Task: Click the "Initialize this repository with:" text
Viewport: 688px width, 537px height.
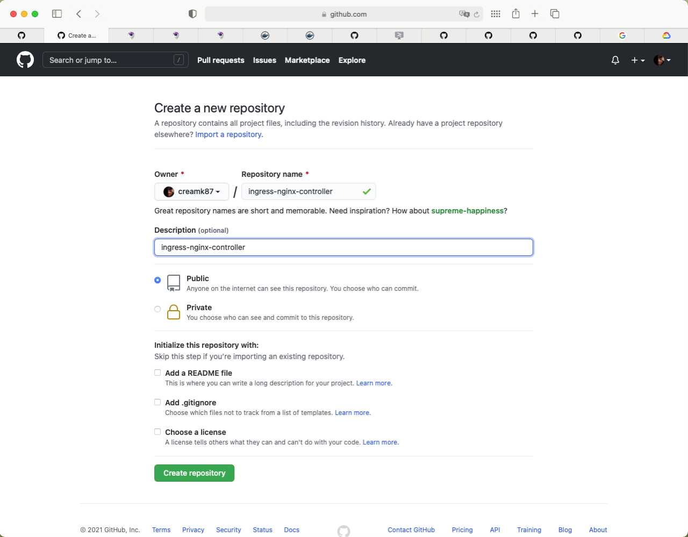Action: (x=206, y=345)
